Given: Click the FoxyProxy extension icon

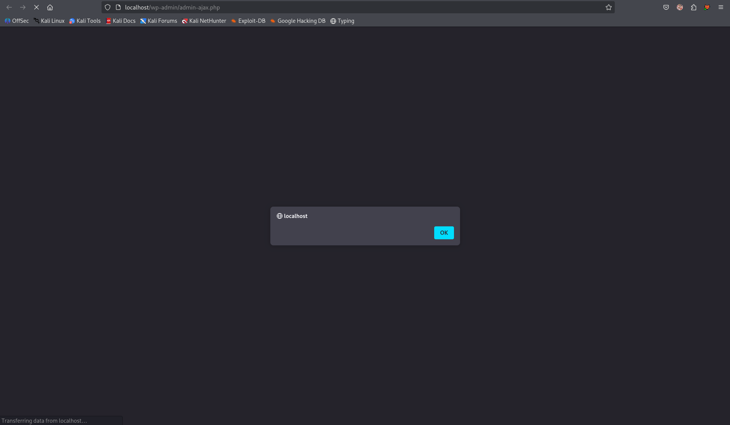Looking at the screenshot, I should (707, 7).
